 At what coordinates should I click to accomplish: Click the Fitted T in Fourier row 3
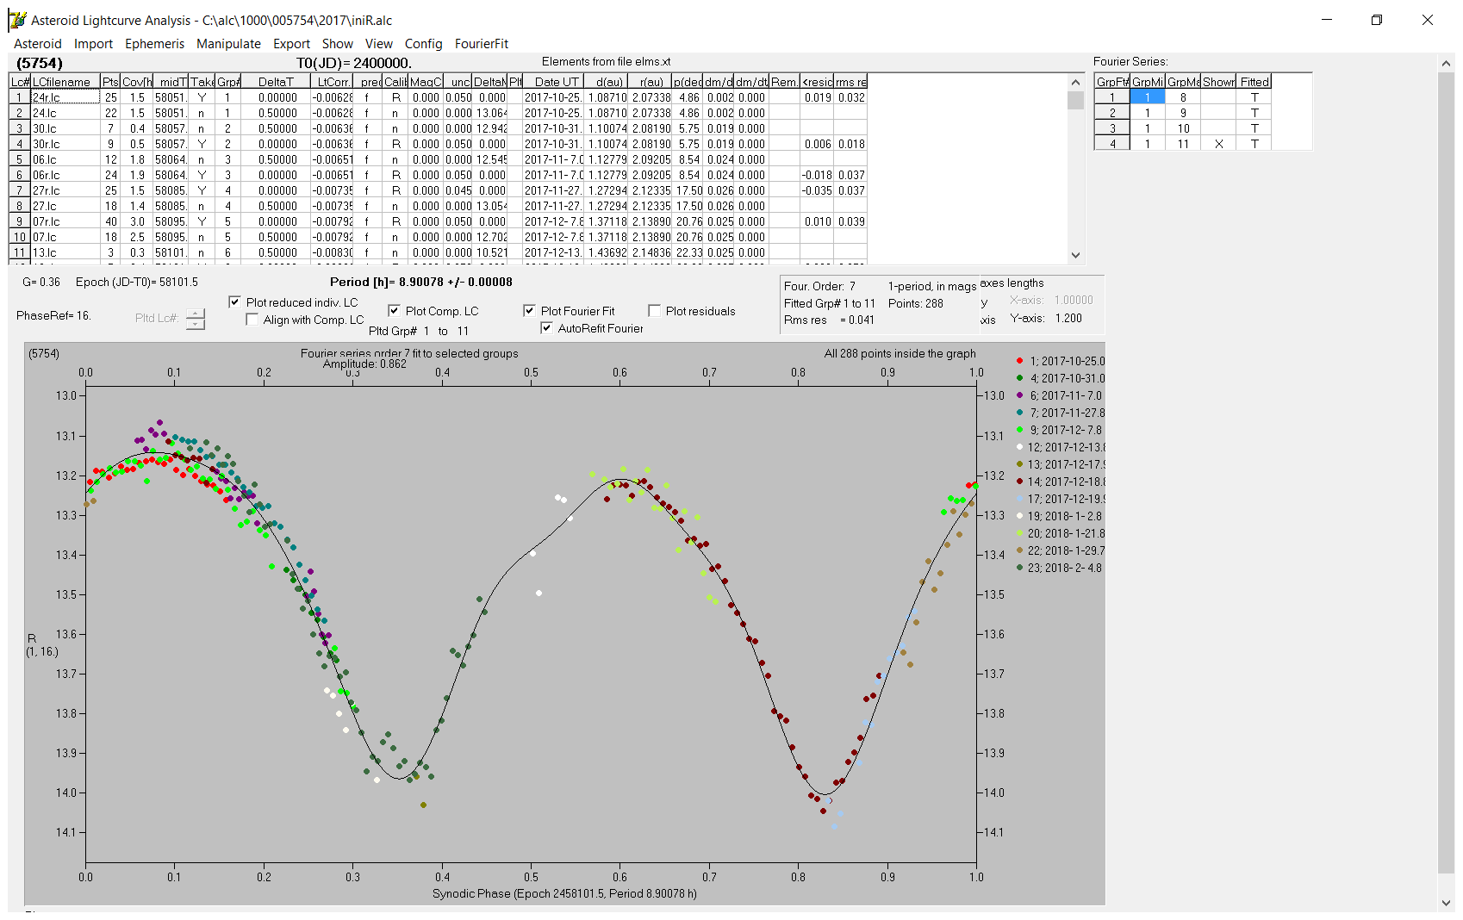(x=1254, y=128)
